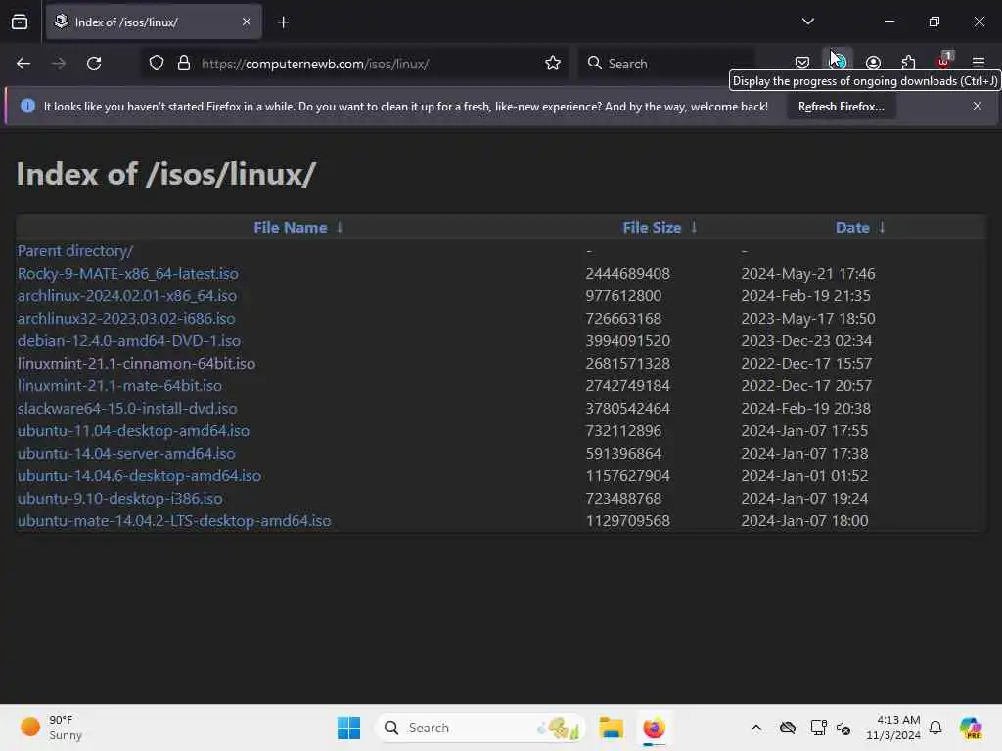Open File Explorer from taskbar
Viewport: 1002px width, 751px height.
tap(611, 728)
